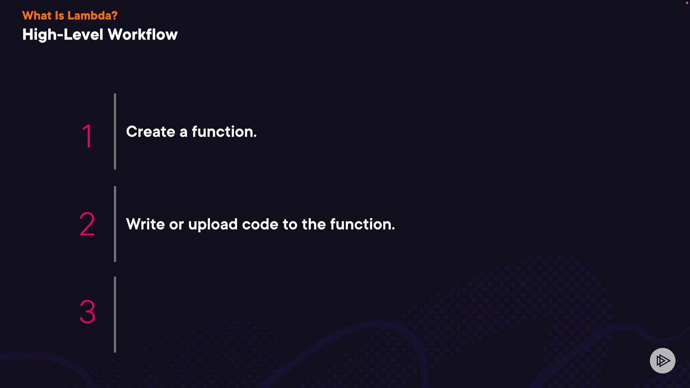Click the "High-Level Workflow" heading

pyautogui.click(x=100, y=34)
